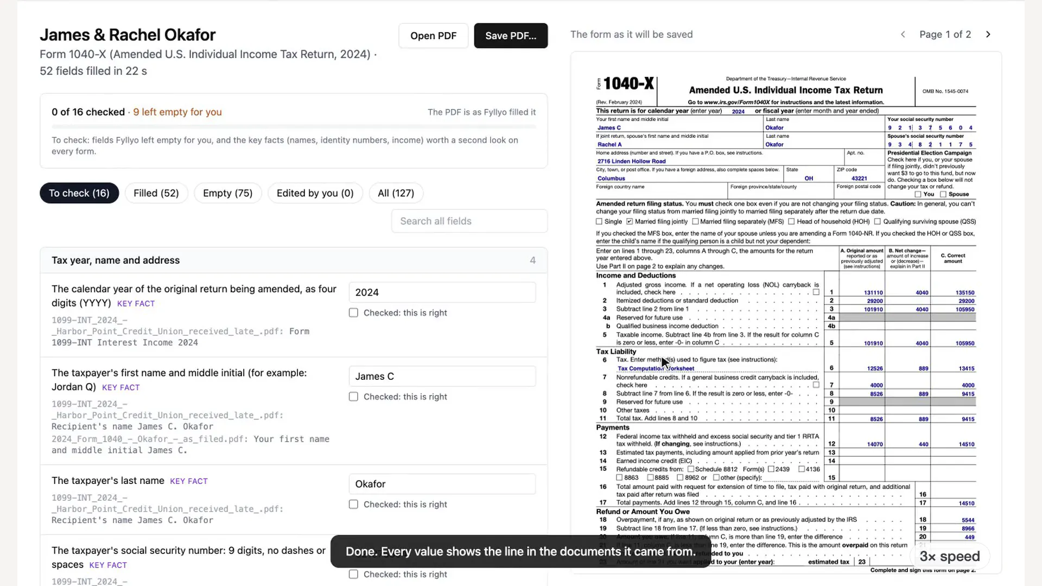
Task: Select the Edited by you (0) tab
Action: click(315, 193)
